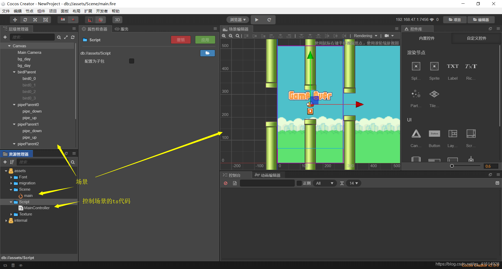This screenshot has height=269, width=502.
Task: Reset the scene zoom
Action: 237,36
